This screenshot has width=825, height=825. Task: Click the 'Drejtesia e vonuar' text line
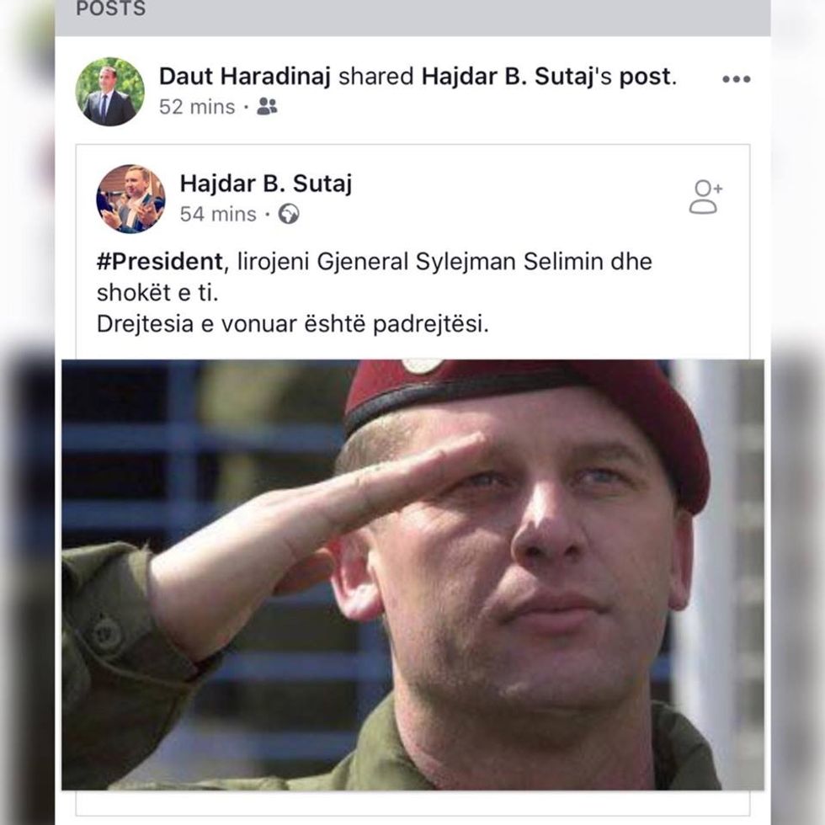[292, 325]
